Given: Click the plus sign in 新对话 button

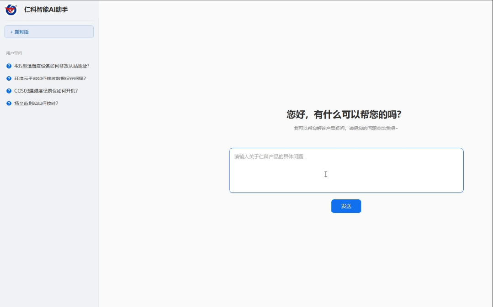Looking at the screenshot, I should click(x=11, y=32).
